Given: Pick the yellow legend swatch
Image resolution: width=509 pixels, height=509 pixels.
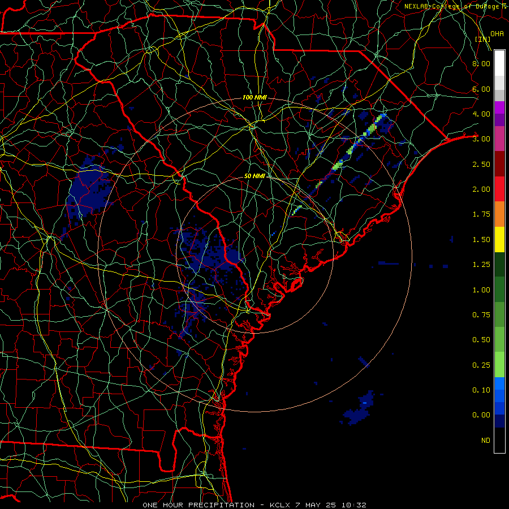Looking at the screenshot, I should click(499, 240).
